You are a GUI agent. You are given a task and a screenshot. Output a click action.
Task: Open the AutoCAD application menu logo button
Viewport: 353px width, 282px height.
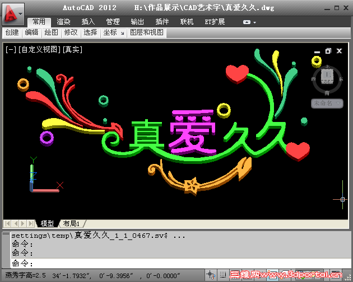tap(13, 15)
